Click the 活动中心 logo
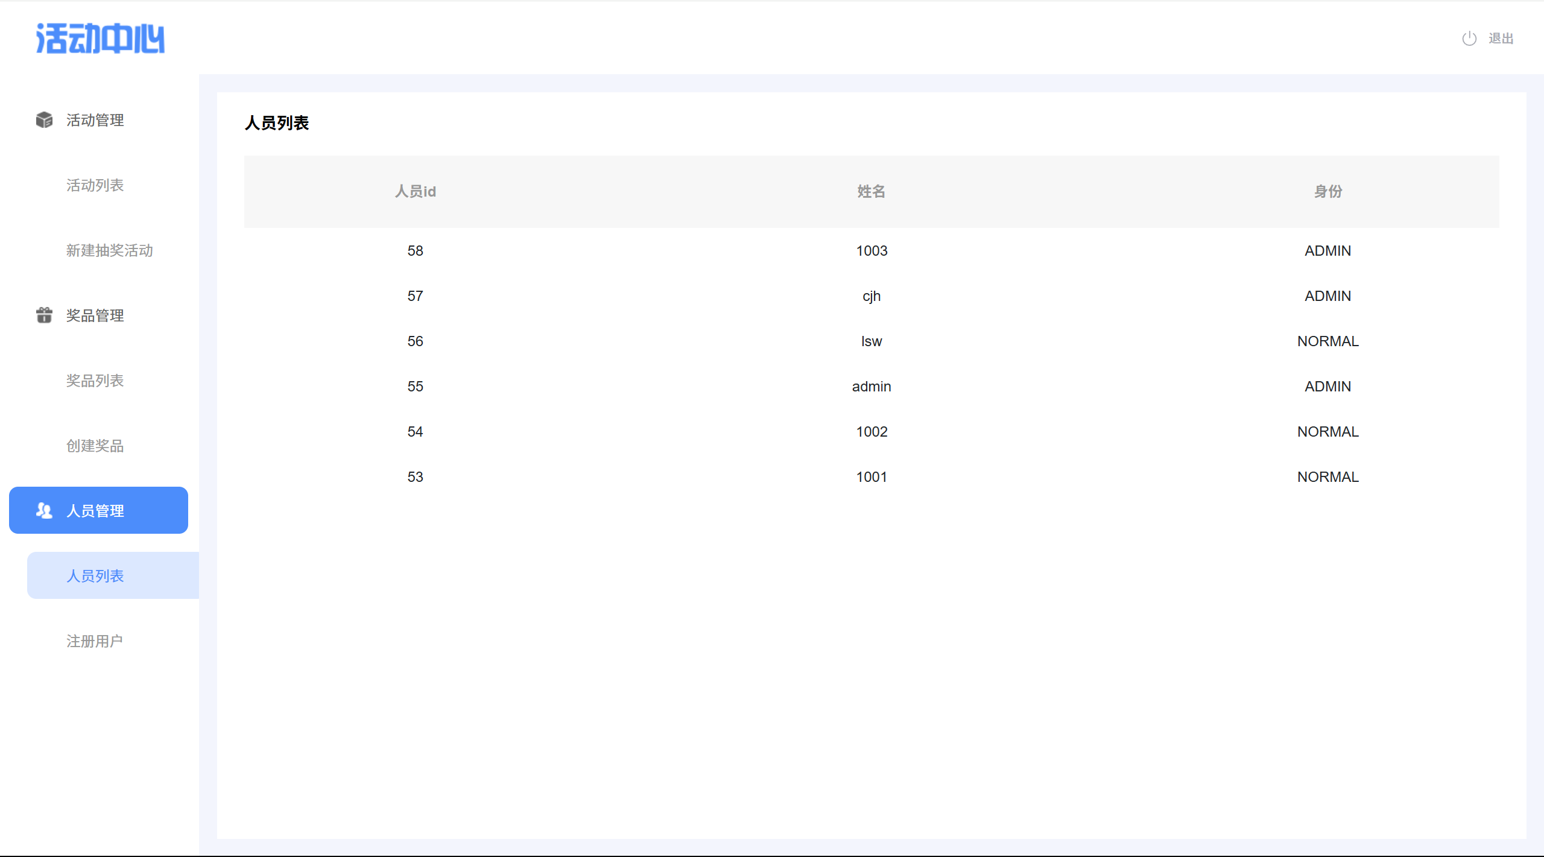Screen dimensions: 1544x857 pyautogui.click(x=100, y=39)
